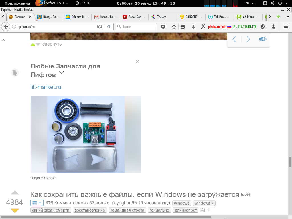Downvote the post with orange arrow

coord(15,211)
